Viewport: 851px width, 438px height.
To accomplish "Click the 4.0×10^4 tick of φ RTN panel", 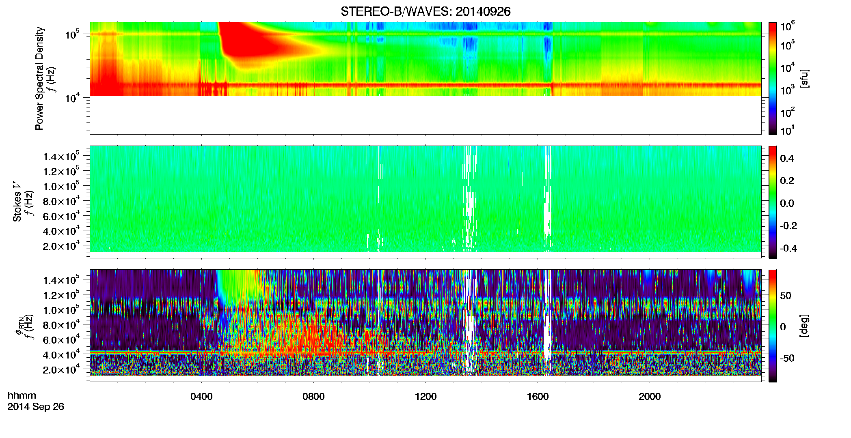I will click(x=61, y=354).
